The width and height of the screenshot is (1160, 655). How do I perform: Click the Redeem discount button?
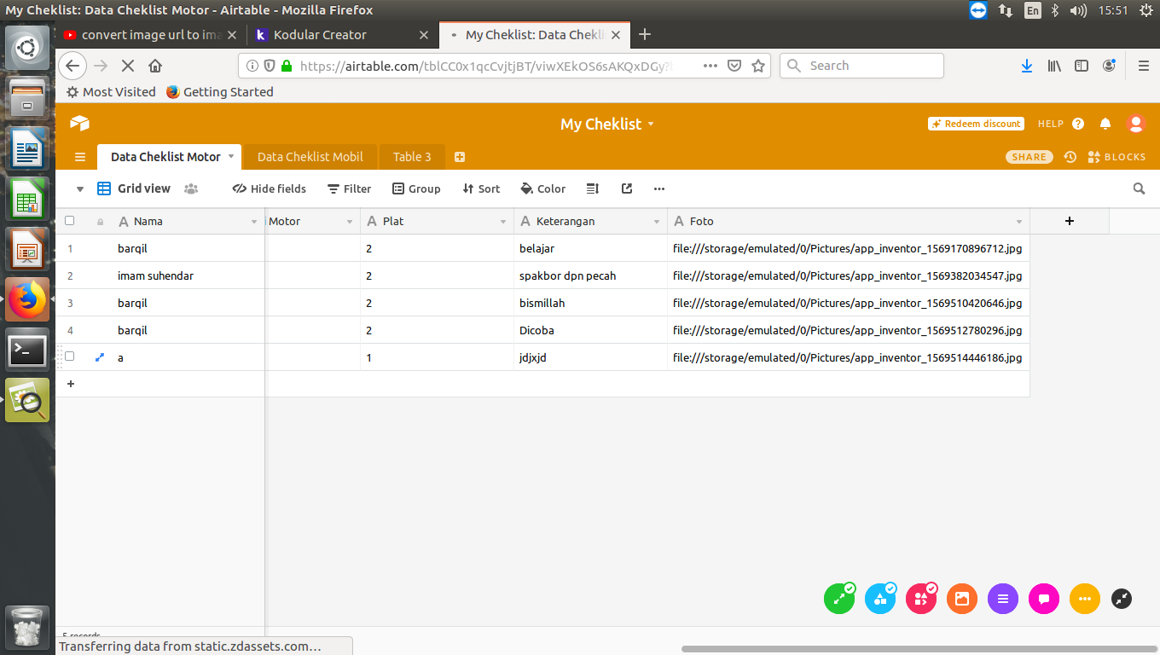coord(975,124)
